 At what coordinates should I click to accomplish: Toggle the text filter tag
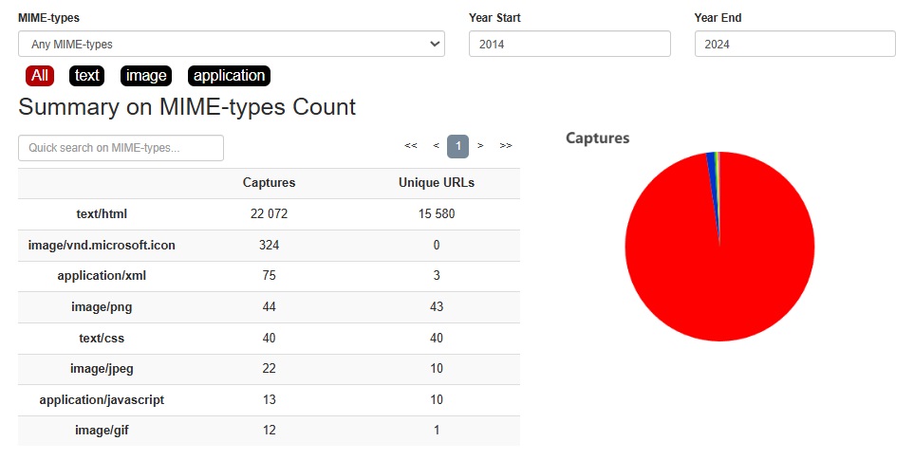tap(87, 76)
